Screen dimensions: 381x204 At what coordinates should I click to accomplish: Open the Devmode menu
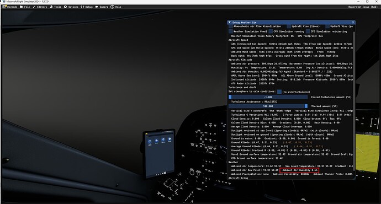(x=10, y=7)
